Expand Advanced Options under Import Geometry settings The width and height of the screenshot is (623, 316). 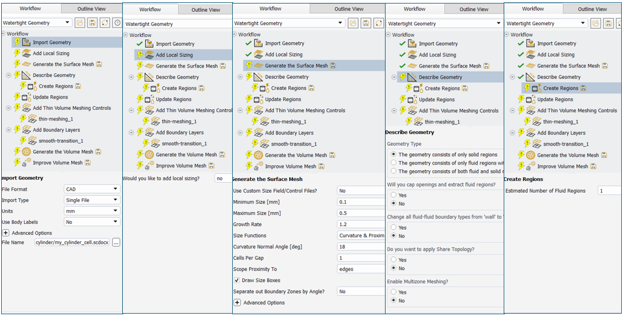pyautogui.click(x=6, y=233)
